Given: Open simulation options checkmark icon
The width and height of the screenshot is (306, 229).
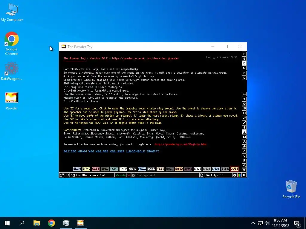Looking at the screenshot, I should click(235, 175).
